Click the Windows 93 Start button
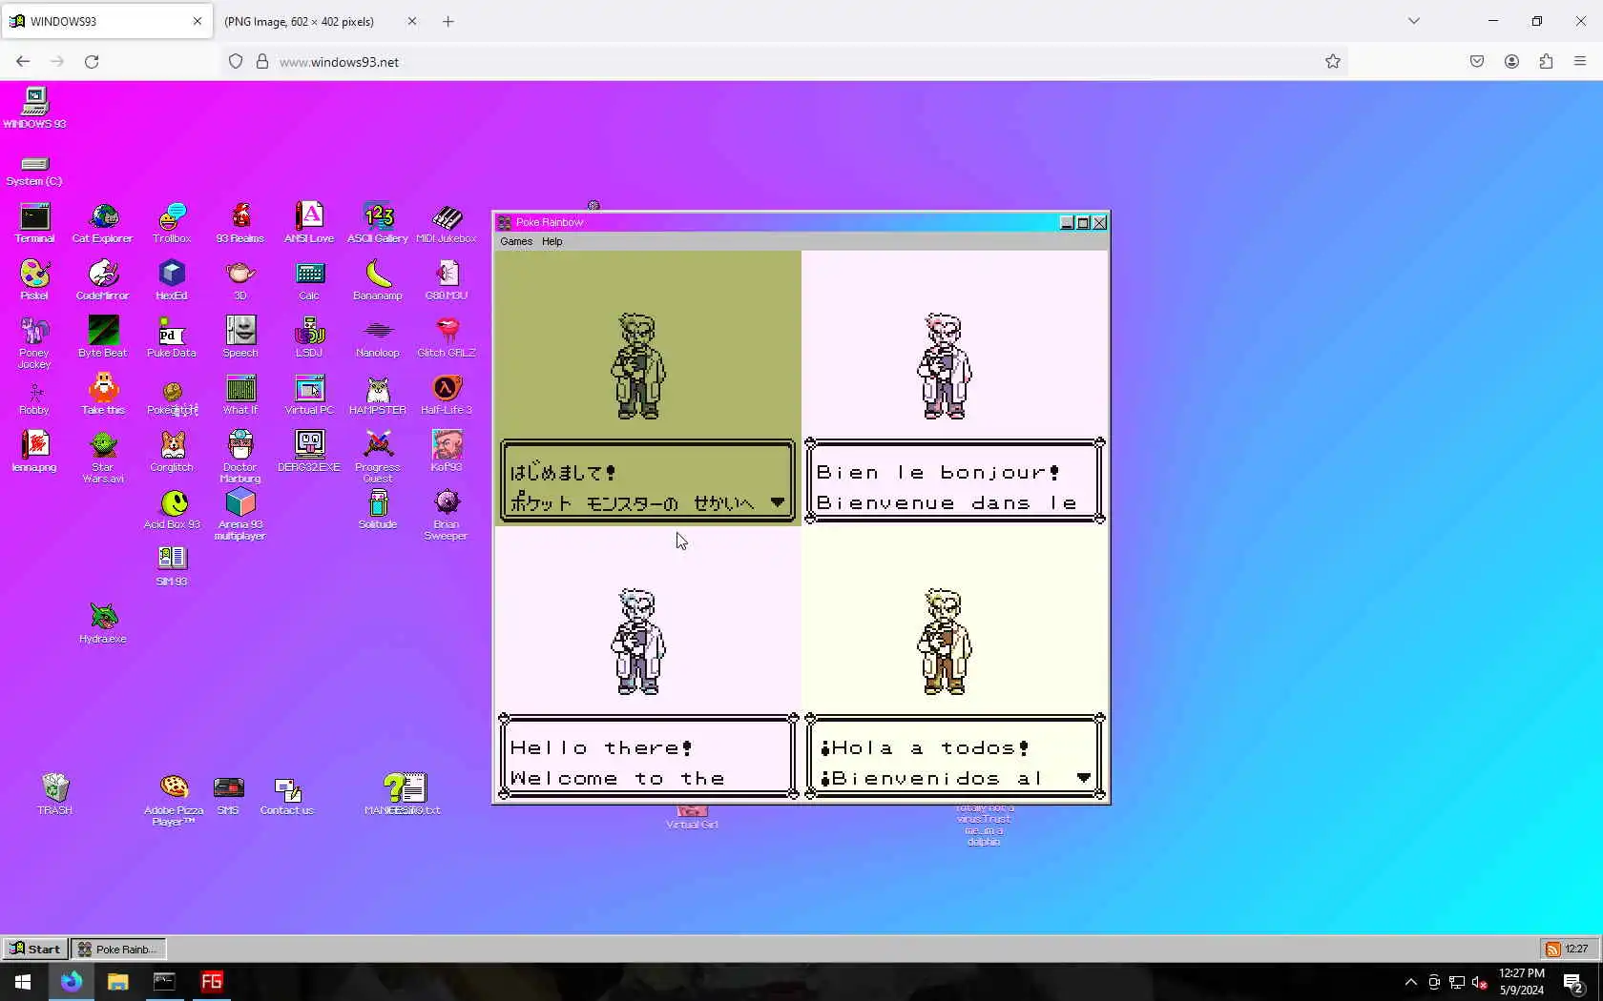Screen dimensions: 1603x1001 pos(35,949)
